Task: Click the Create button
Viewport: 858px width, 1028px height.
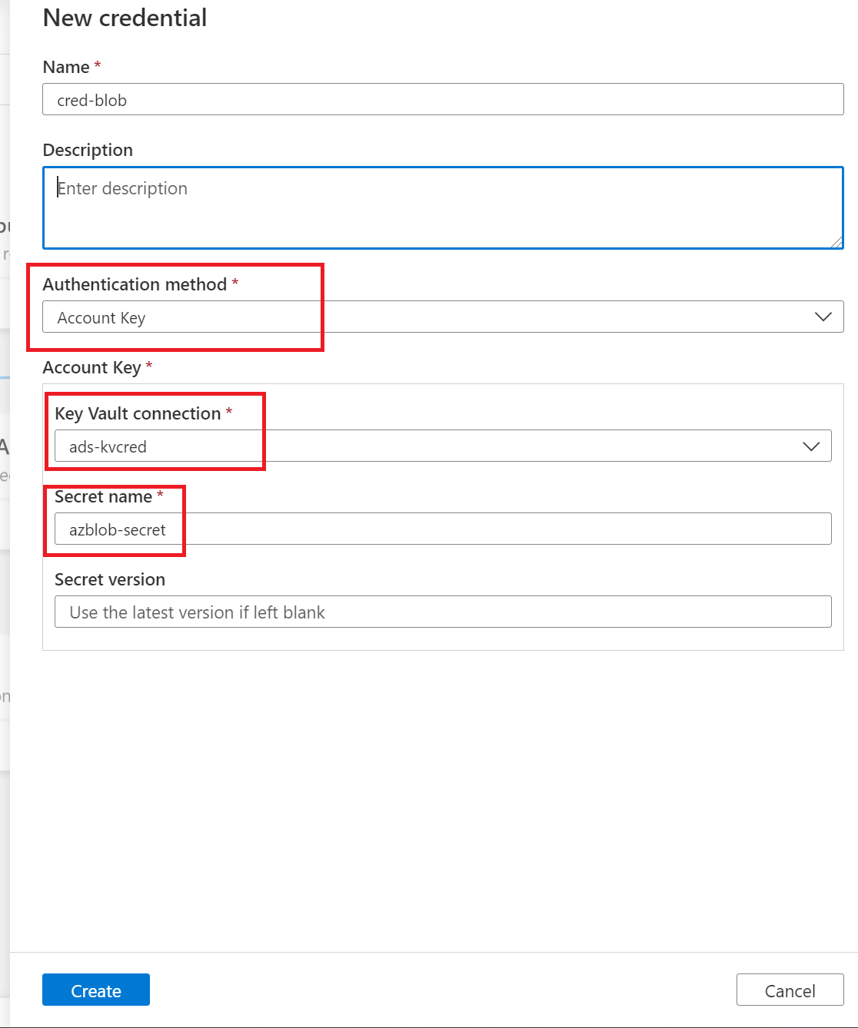Action: coord(95,990)
